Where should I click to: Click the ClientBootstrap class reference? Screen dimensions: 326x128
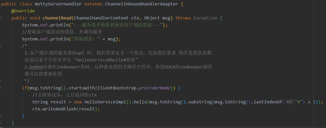pyautogui.click(x=117, y=88)
